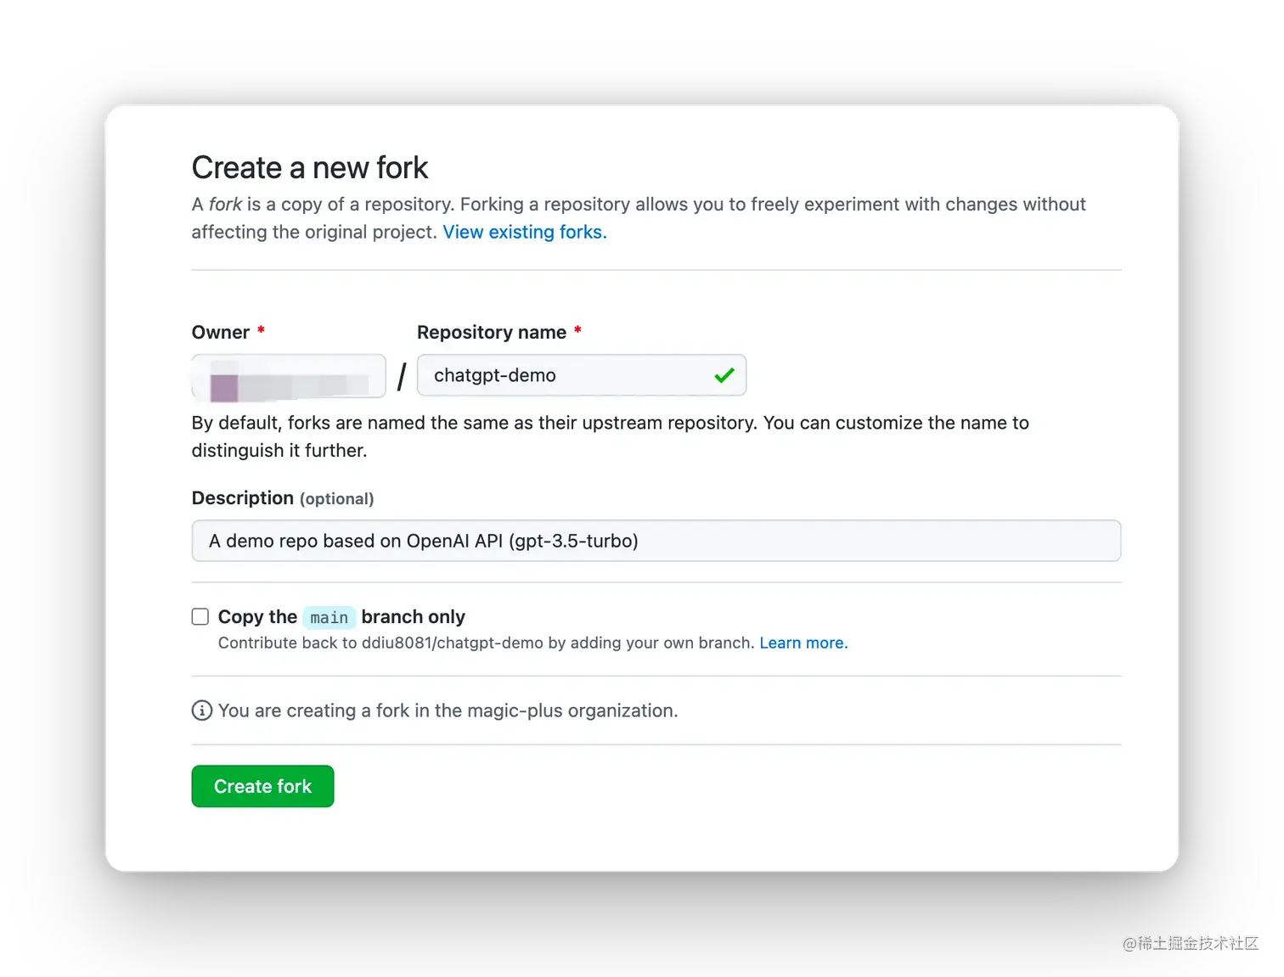Click the slash separator between owner and repository
Image resolution: width=1284 pixels, height=977 pixels.
coord(402,376)
